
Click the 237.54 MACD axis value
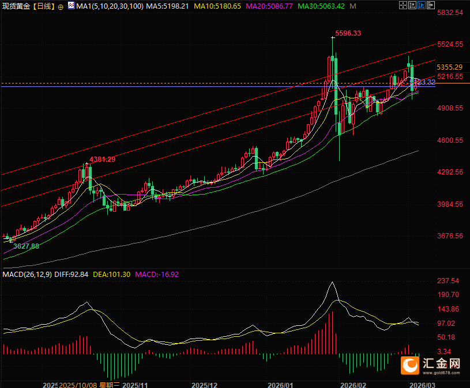click(448, 280)
